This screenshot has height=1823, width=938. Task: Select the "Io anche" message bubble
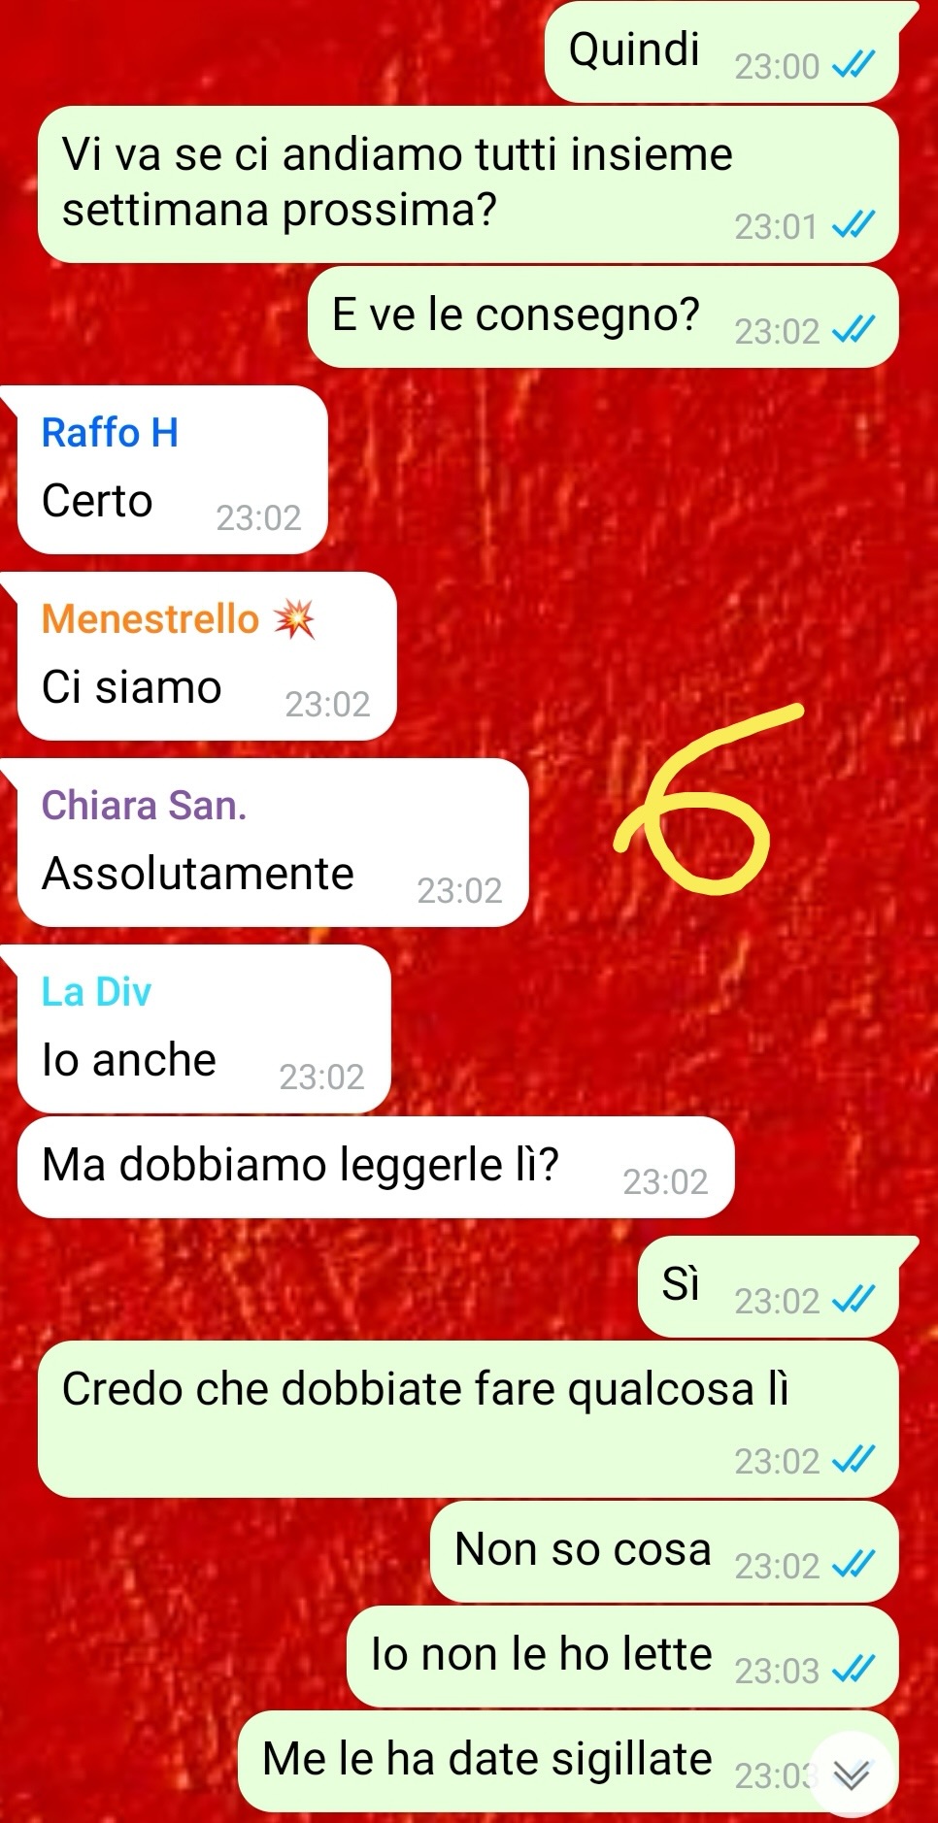click(x=204, y=1029)
